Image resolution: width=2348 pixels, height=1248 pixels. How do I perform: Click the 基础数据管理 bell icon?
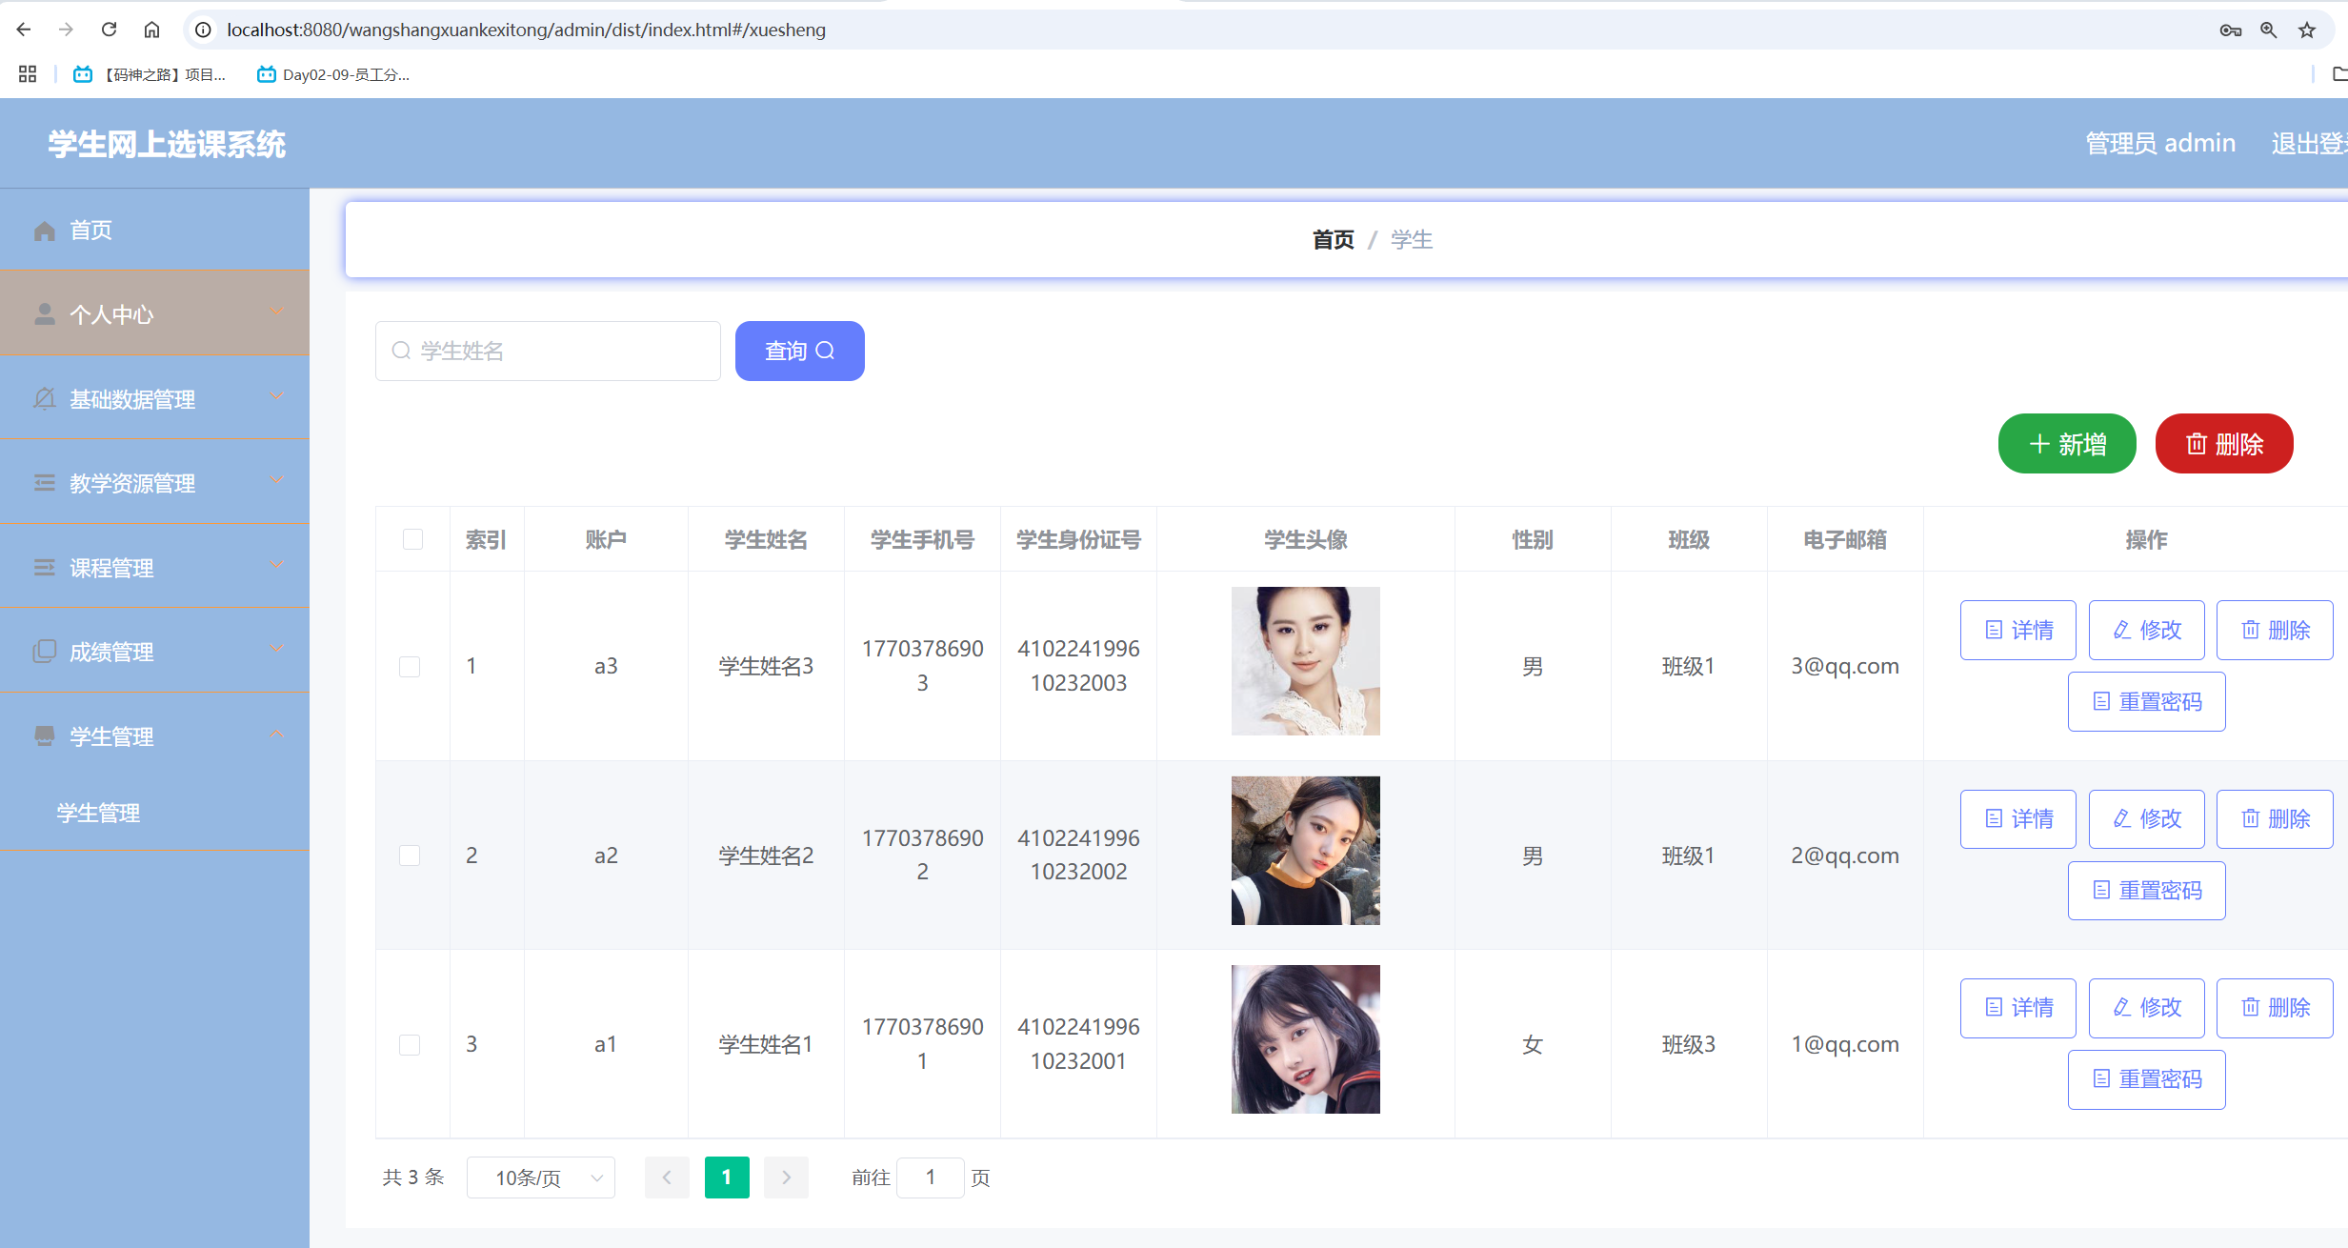(x=45, y=398)
